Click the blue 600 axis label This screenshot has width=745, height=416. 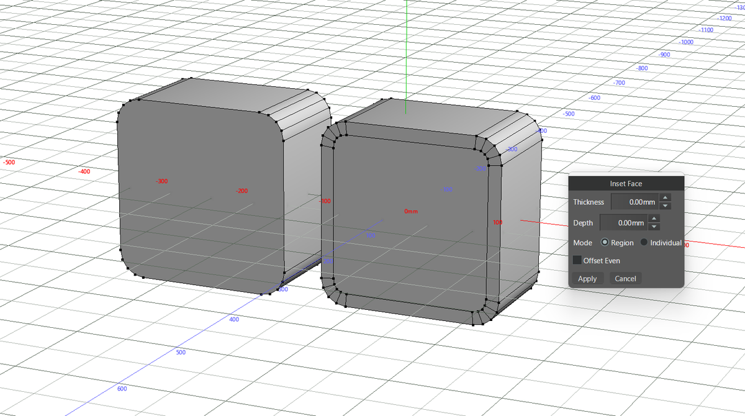click(x=122, y=389)
